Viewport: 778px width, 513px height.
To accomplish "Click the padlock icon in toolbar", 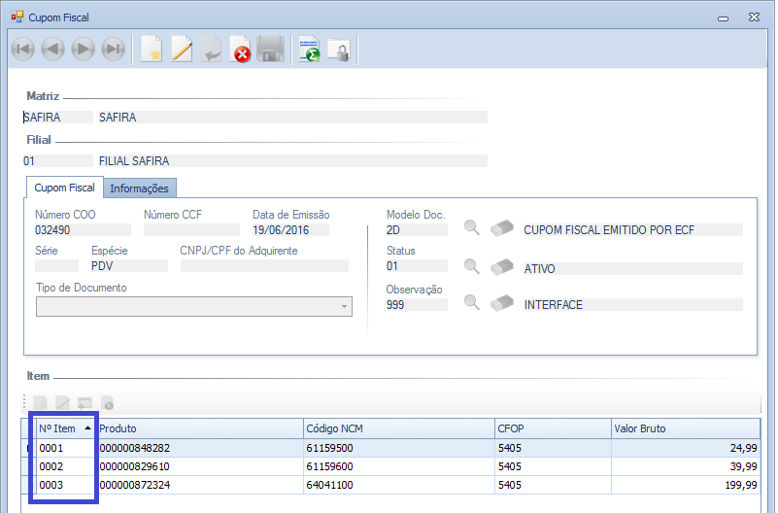I will [338, 50].
